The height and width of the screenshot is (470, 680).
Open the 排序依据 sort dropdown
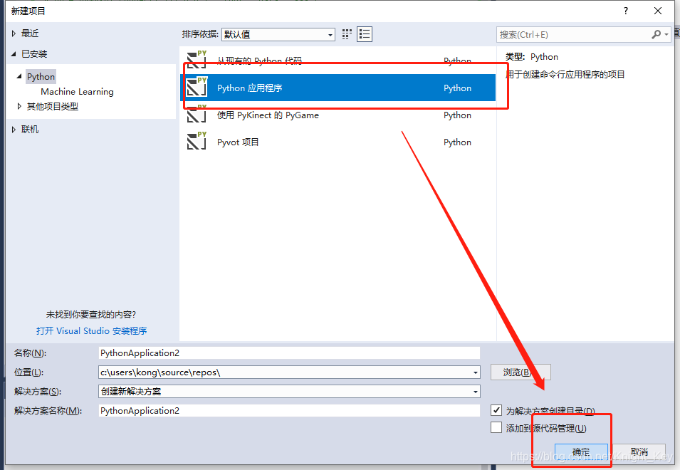278,34
